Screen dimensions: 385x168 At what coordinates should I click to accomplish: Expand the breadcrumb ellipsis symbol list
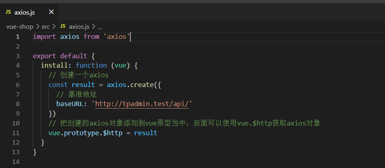(100, 27)
